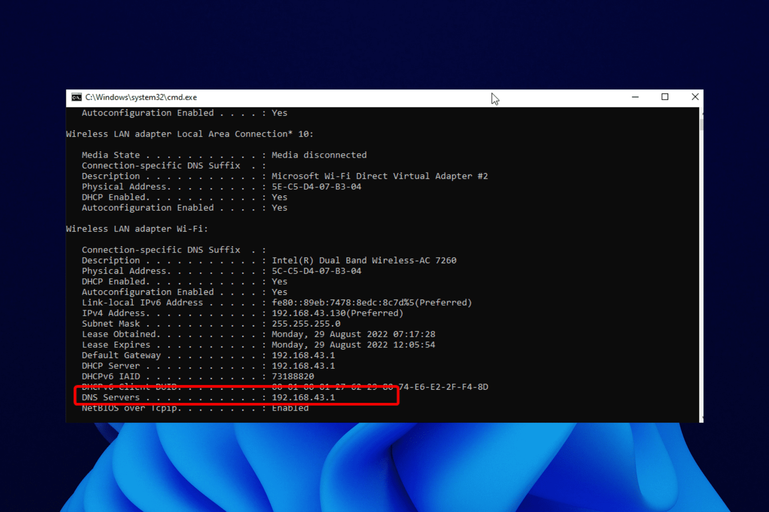Click Physical Address 5E-C5-D4-07-B3-04
The height and width of the screenshot is (512, 769).
point(316,187)
